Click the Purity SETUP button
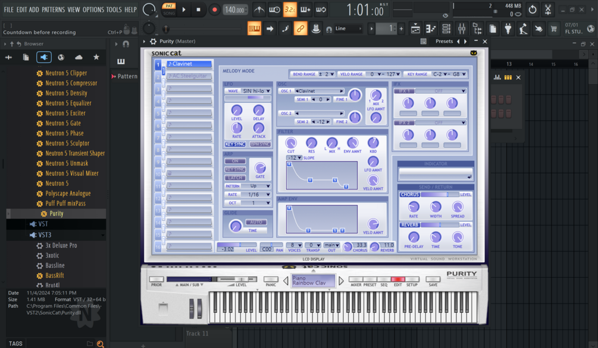Viewport: 598px width, 348px height. [x=412, y=280]
